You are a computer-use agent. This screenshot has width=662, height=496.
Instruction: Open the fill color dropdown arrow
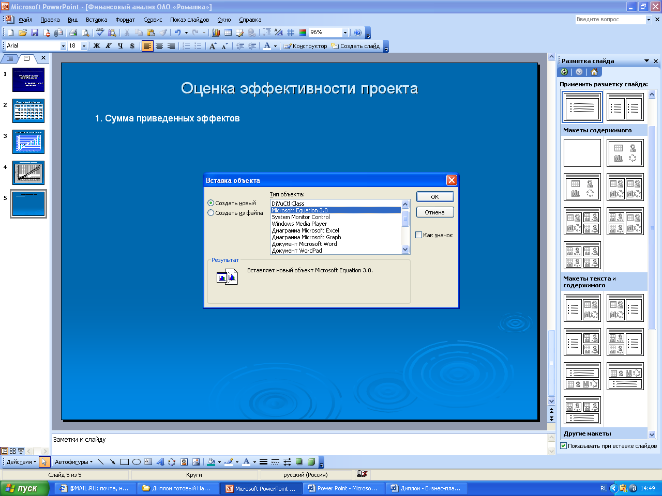219,462
